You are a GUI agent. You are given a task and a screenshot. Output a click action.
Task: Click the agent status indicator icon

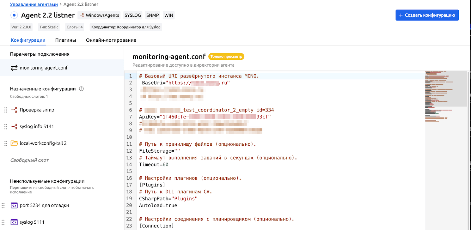pos(14,15)
